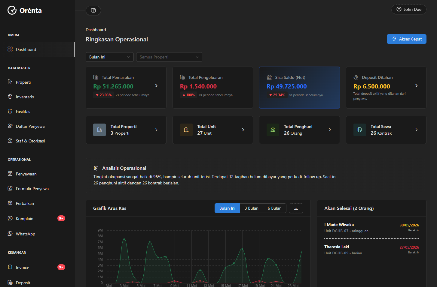Expand Total Properti card chevron
437x287 pixels.
pos(156,130)
